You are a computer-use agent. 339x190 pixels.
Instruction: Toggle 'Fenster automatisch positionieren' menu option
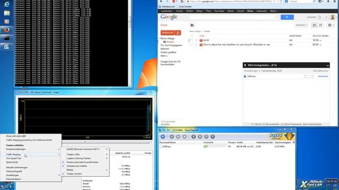point(83,162)
